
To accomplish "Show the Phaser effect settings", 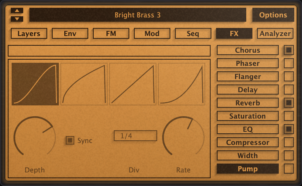I will pyautogui.click(x=247, y=63).
